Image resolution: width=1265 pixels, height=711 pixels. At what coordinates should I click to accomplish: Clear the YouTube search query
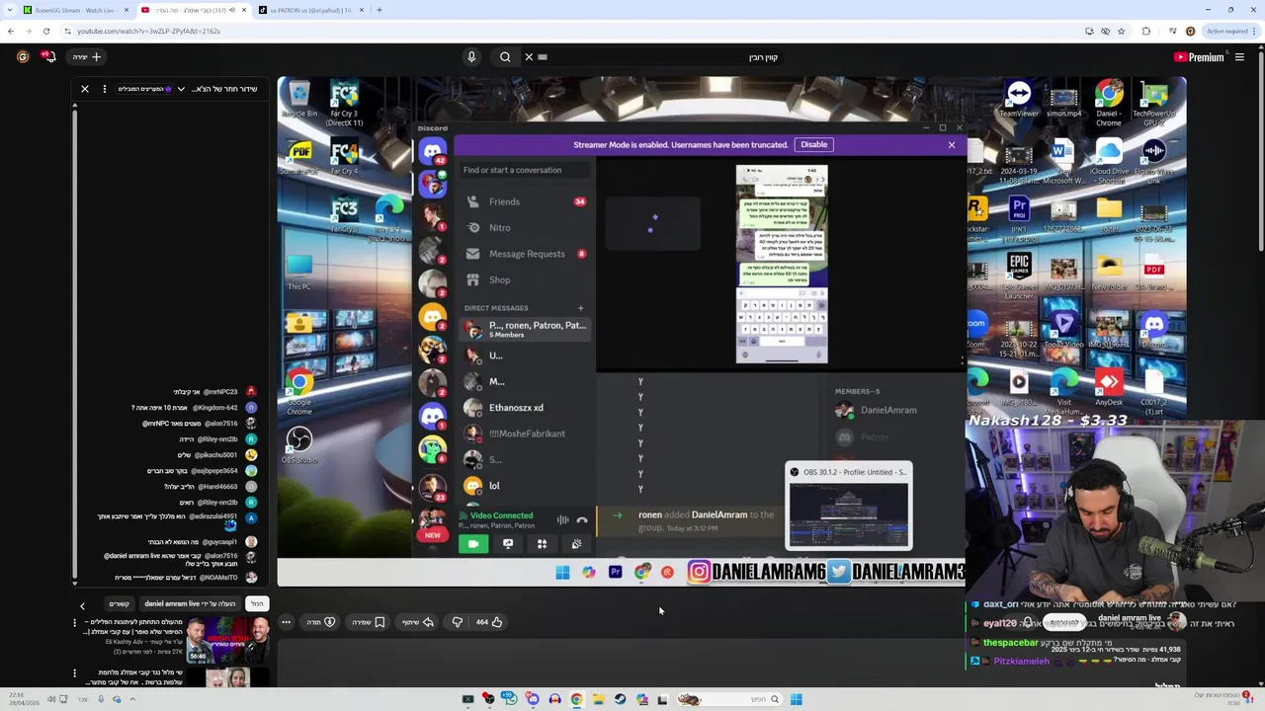click(x=529, y=57)
